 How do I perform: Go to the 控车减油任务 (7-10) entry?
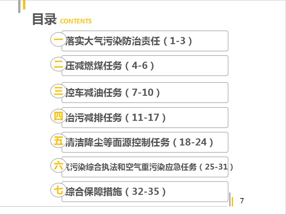pyautogui.click(x=113, y=93)
